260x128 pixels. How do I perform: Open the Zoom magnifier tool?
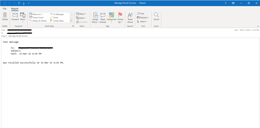click(x=156, y=16)
